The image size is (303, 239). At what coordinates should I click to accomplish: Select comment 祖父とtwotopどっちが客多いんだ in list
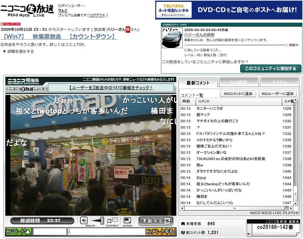pyautogui.click(x=237, y=184)
